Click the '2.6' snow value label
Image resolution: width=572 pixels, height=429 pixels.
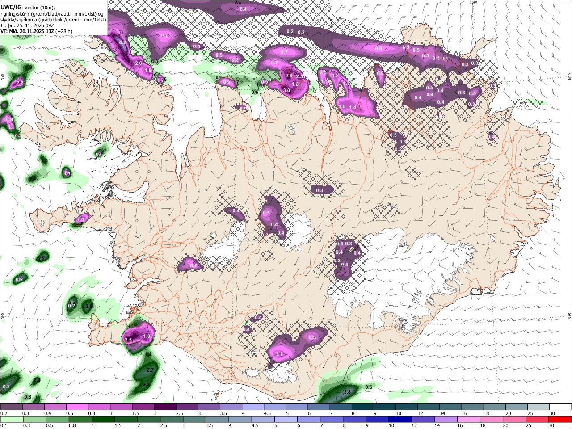(289, 76)
